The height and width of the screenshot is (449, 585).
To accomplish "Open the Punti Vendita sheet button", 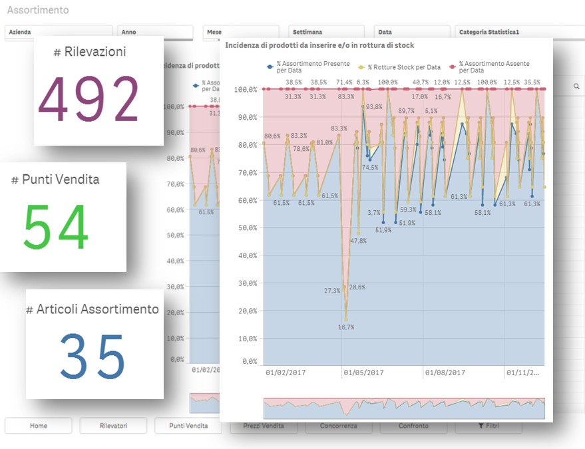I will 188,426.
